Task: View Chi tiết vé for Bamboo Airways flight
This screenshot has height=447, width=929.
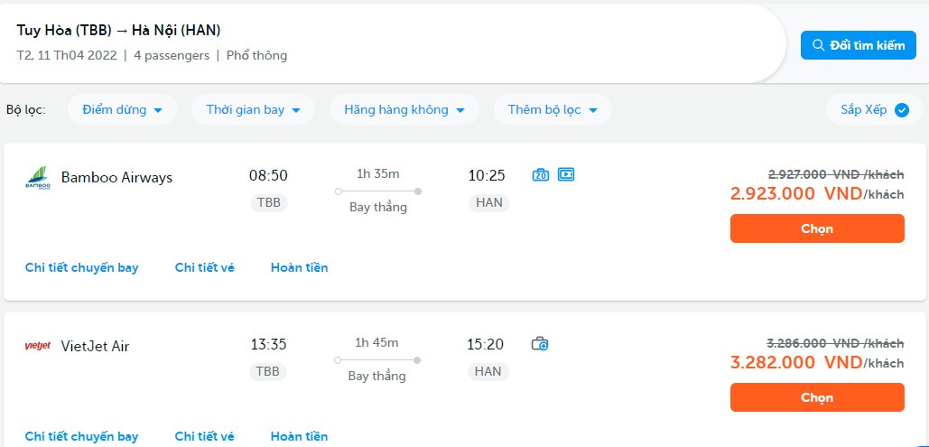Action: pyautogui.click(x=205, y=267)
